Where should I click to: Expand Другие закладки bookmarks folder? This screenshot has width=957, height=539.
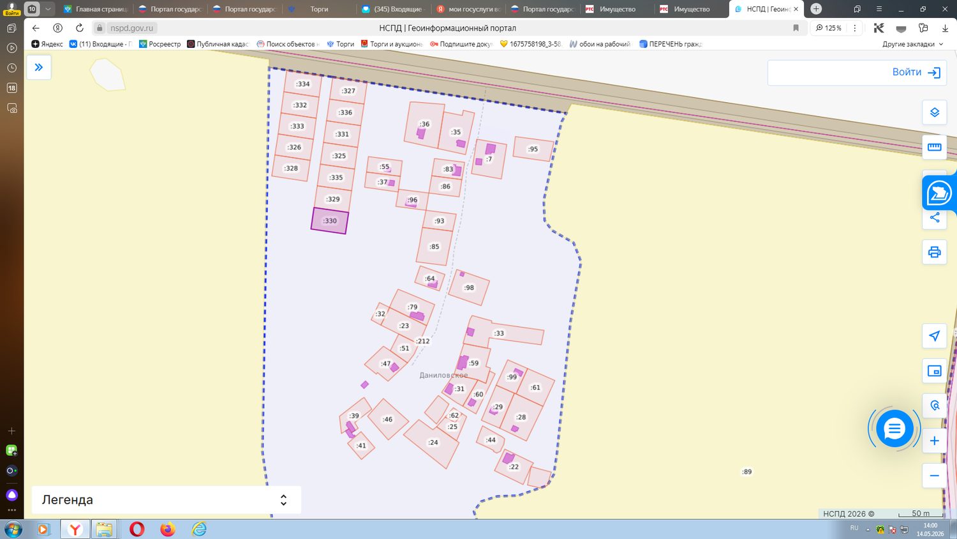point(912,44)
